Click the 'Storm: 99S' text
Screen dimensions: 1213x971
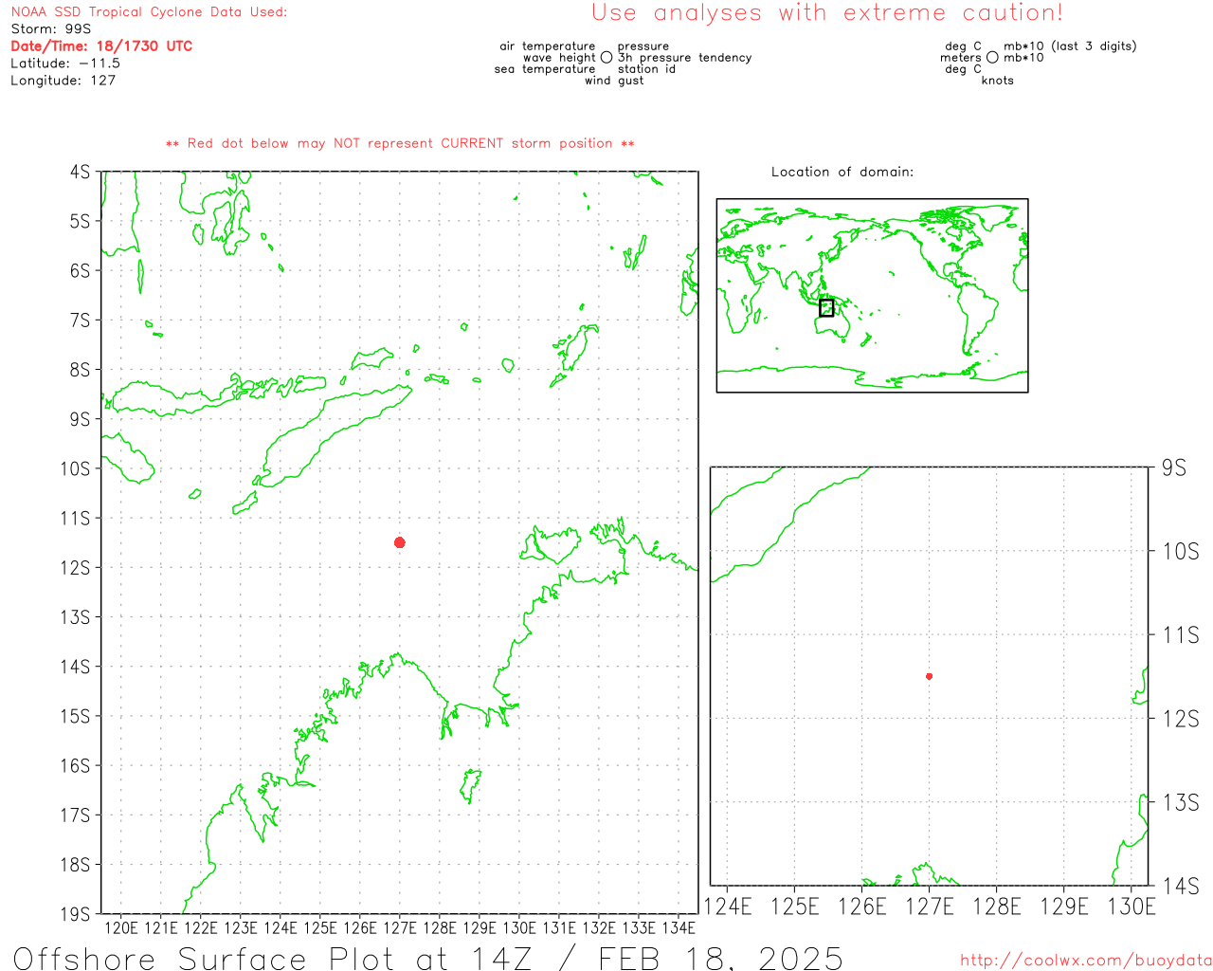51,29
